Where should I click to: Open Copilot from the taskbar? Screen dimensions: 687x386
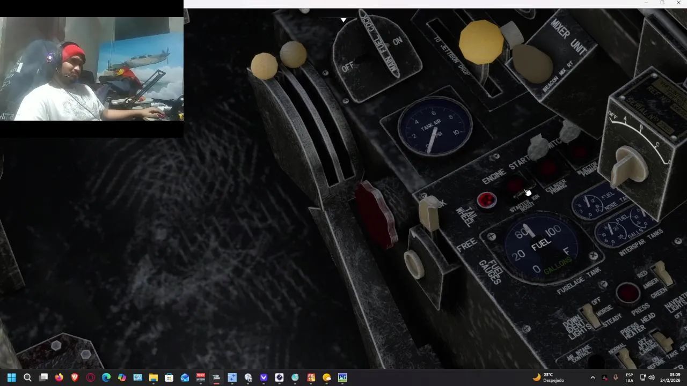click(122, 377)
